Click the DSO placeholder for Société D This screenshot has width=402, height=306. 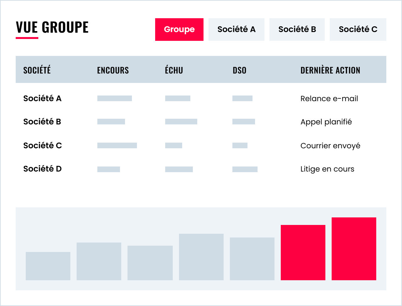(x=245, y=169)
